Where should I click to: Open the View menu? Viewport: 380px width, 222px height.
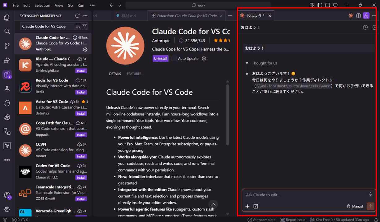[59, 5]
